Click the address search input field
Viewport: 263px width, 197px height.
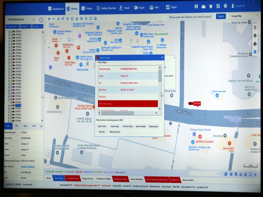[190, 17]
